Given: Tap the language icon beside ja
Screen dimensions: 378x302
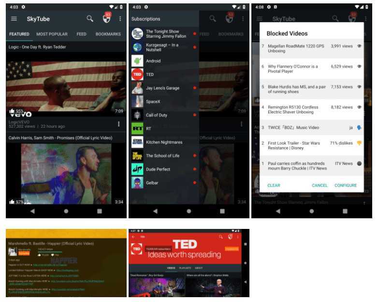Looking at the screenshot, I should 359,127.
